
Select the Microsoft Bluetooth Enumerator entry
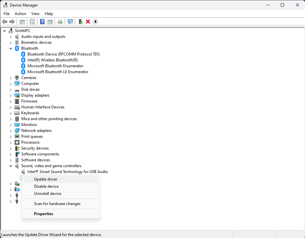(x=56, y=66)
